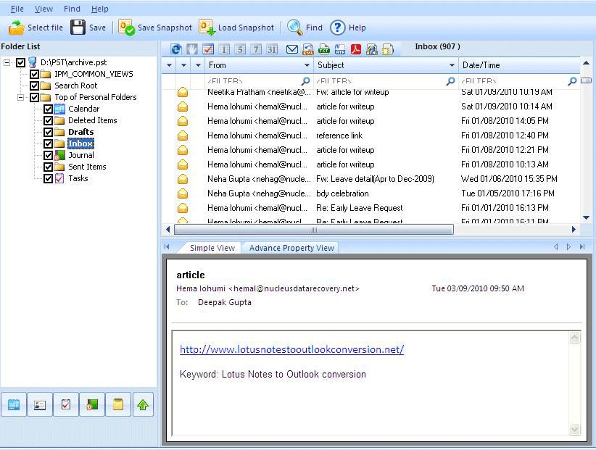Viewport: 596px width, 450px height.
Task: Click the Save Snapshot button
Action: 156,28
